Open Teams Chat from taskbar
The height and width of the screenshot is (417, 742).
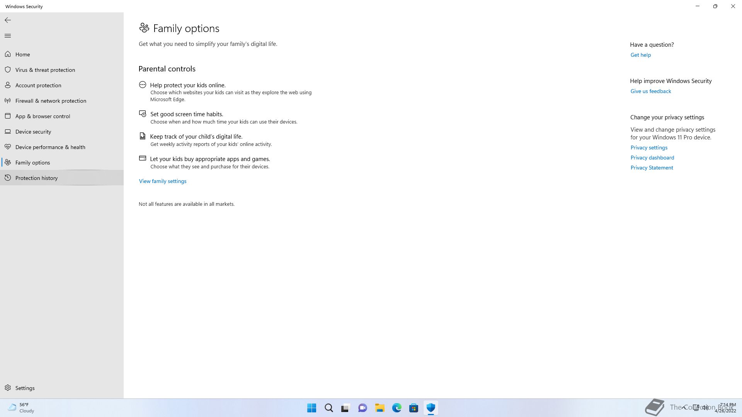pyautogui.click(x=362, y=408)
